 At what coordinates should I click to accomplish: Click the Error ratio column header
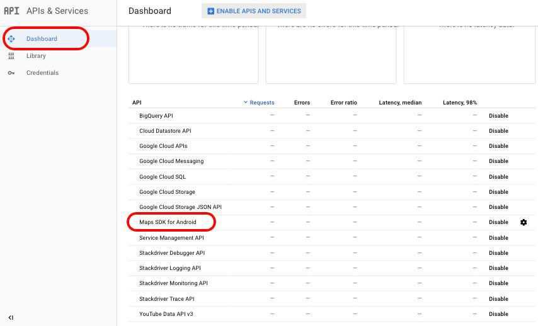(343, 103)
